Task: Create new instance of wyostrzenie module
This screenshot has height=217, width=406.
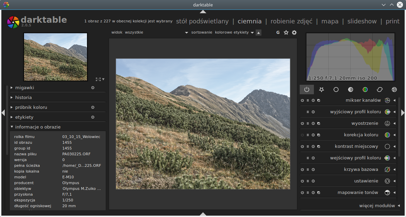Action: (319, 123)
